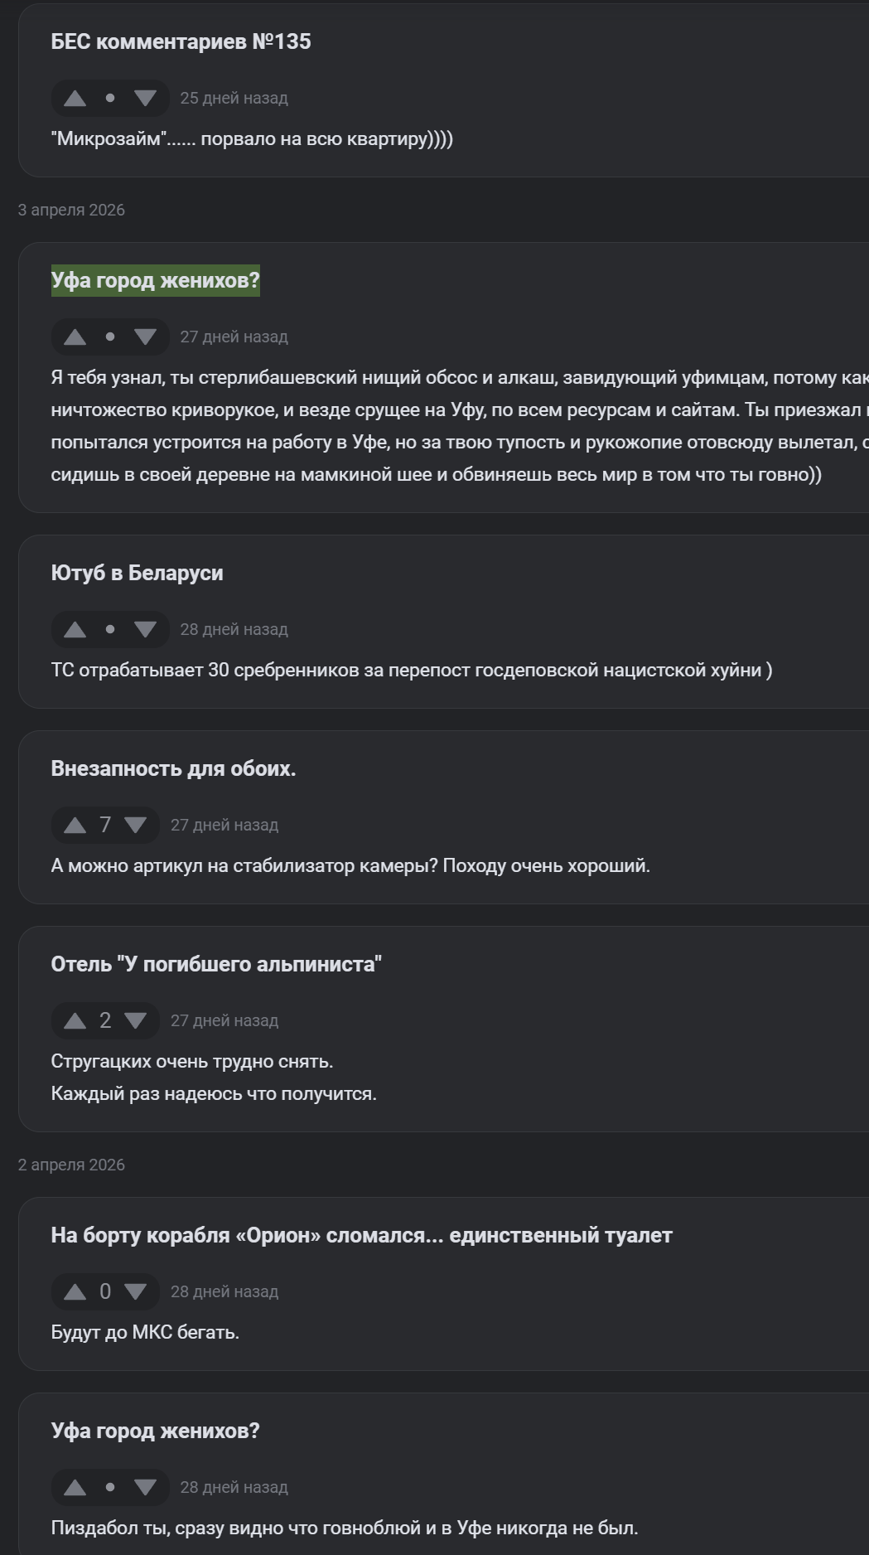
Task: Downvote the last «Уфа город женихов?» comment
Action: click(145, 1488)
